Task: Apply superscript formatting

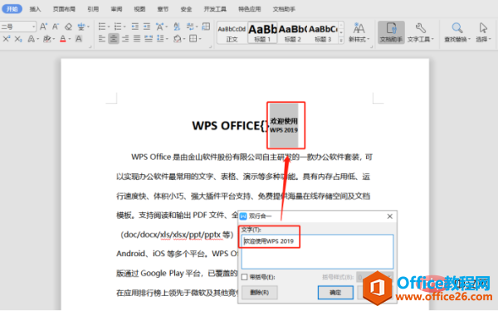Action: click(7, 39)
